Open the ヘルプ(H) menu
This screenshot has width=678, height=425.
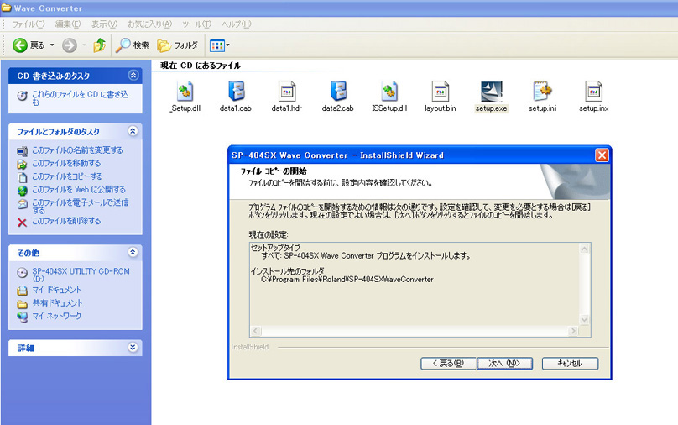(x=236, y=24)
